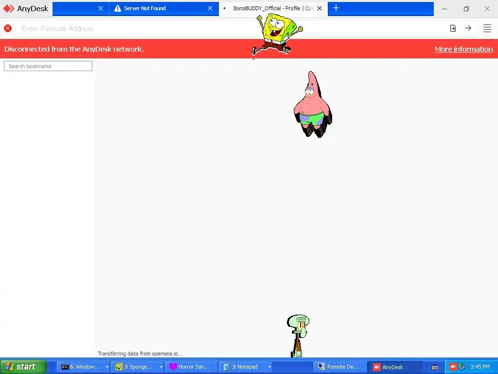The image size is (498, 374).
Task: Close the Server Not Found tab
Action: pos(210,9)
